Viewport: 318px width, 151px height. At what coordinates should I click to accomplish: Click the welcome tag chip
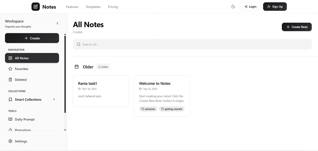tap(148, 109)
